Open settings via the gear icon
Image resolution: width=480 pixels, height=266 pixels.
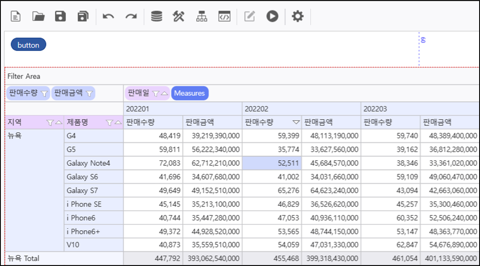coord(298,17)
